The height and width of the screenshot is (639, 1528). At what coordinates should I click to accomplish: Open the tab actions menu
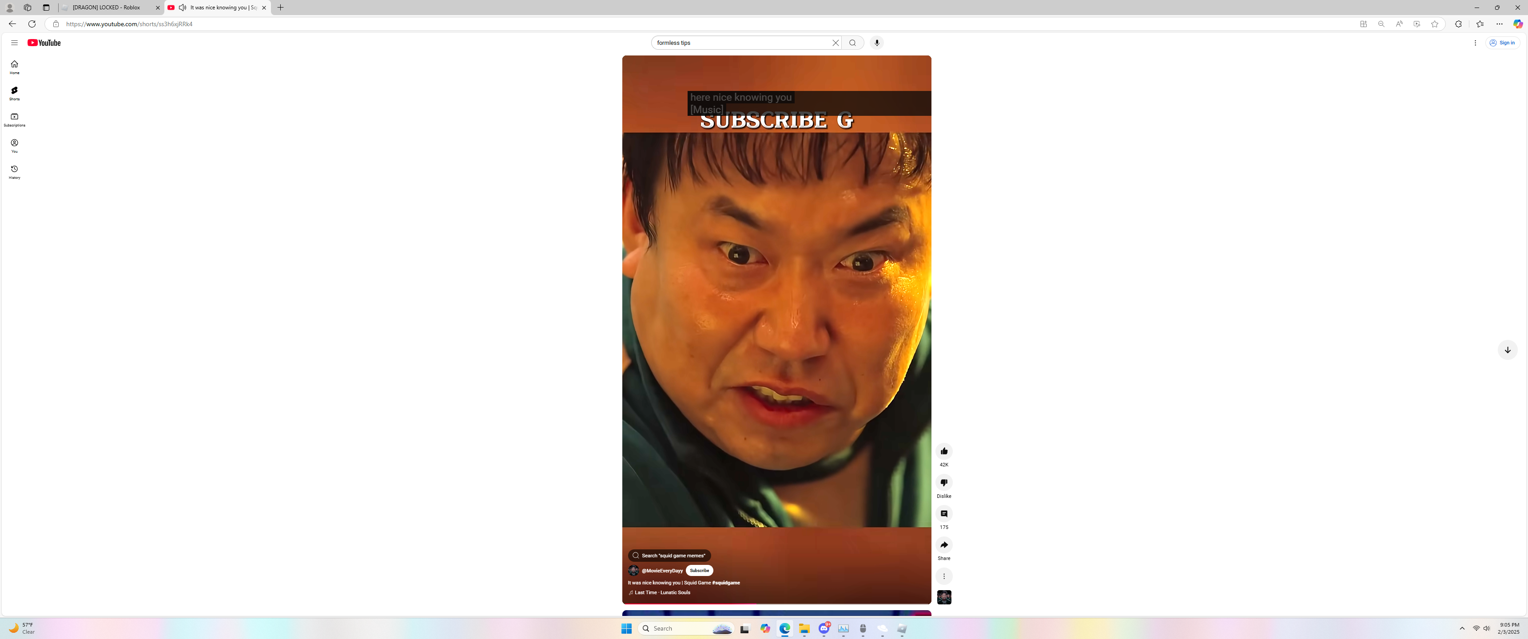point(46,8)
